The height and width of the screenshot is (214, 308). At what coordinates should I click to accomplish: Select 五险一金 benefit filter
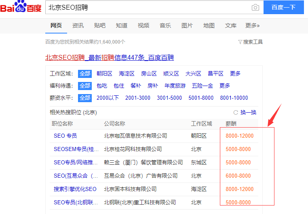pos(203,86)
